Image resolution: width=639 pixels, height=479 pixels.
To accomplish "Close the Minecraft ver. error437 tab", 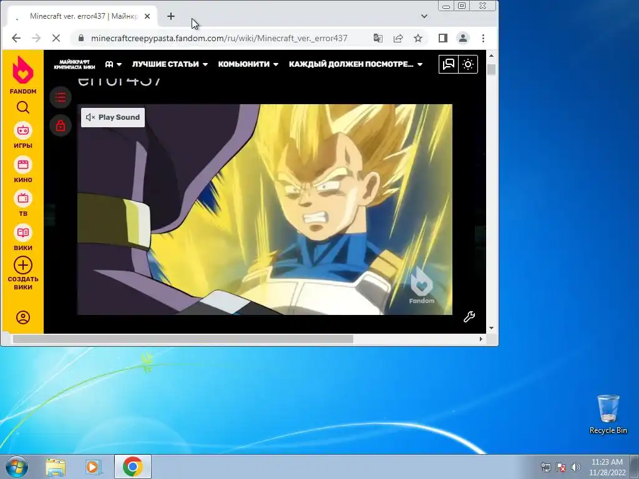I will pyautogui.click(x=147, y=16).
